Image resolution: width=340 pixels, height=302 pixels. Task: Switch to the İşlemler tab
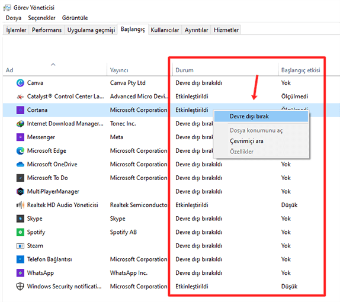16,30
